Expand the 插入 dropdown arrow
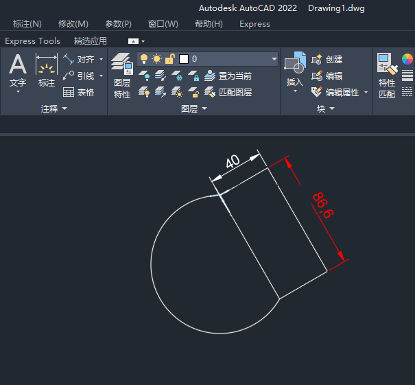 (295, 91)
